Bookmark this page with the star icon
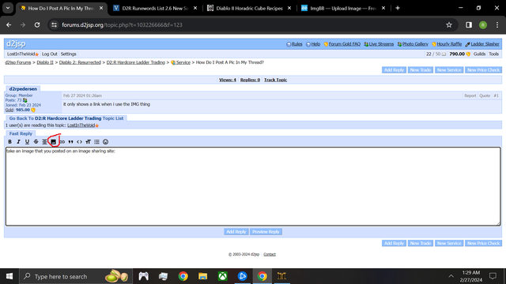This screenshot has width=506, height=284. tap(449, 24)
